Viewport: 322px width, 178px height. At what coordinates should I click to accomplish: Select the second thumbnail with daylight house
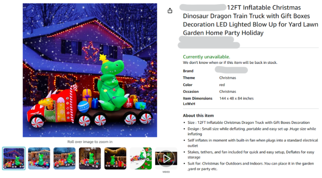39,158
